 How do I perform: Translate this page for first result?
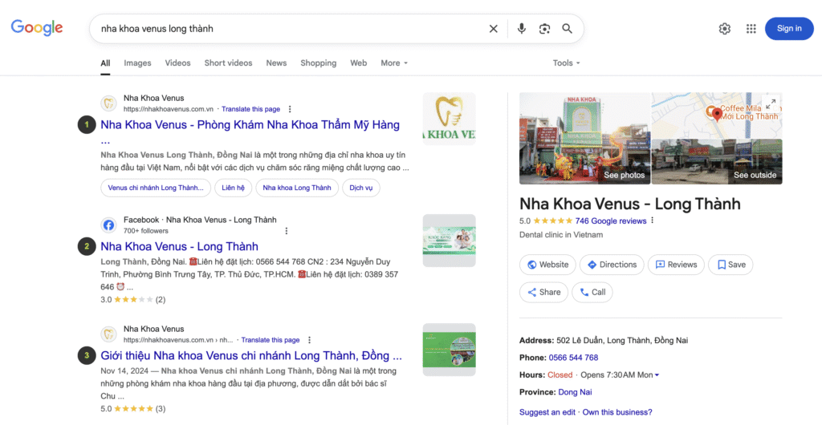(250, 109)
